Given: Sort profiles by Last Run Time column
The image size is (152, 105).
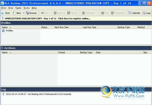Looking at the screenshot, I should coord(99,27).
